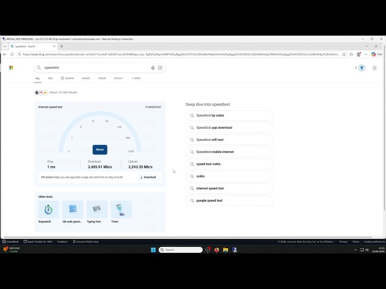Open the Timer tool
Viewport: 386px width, 289px height.
coord(121,212)
